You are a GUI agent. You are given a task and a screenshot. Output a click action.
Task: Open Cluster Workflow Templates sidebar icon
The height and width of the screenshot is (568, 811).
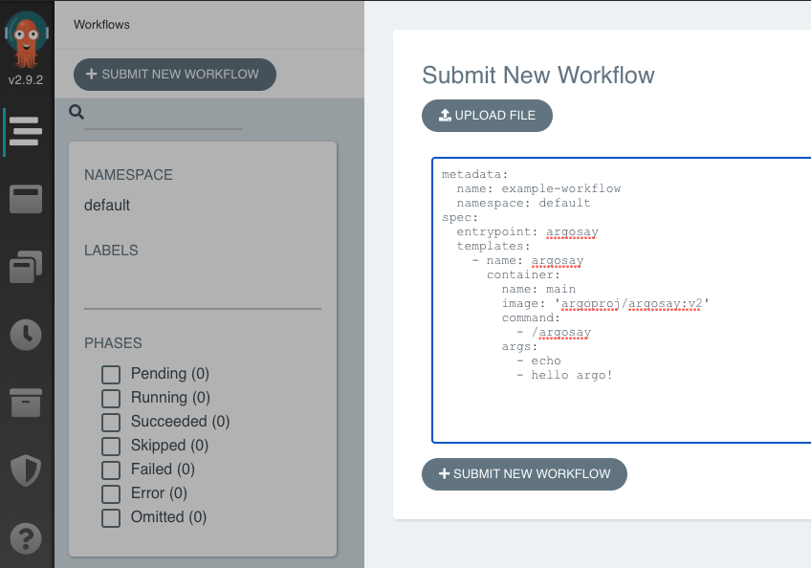[x=26, y=267]
